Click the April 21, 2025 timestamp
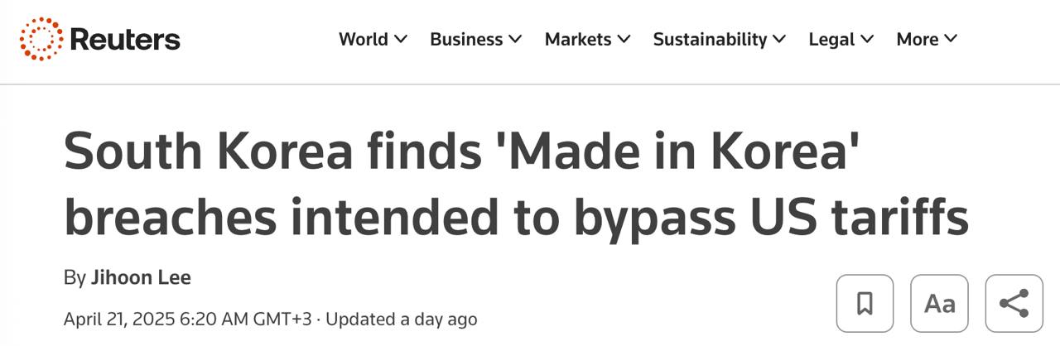Screen dimensions: 1060x346 click(187, 319)
